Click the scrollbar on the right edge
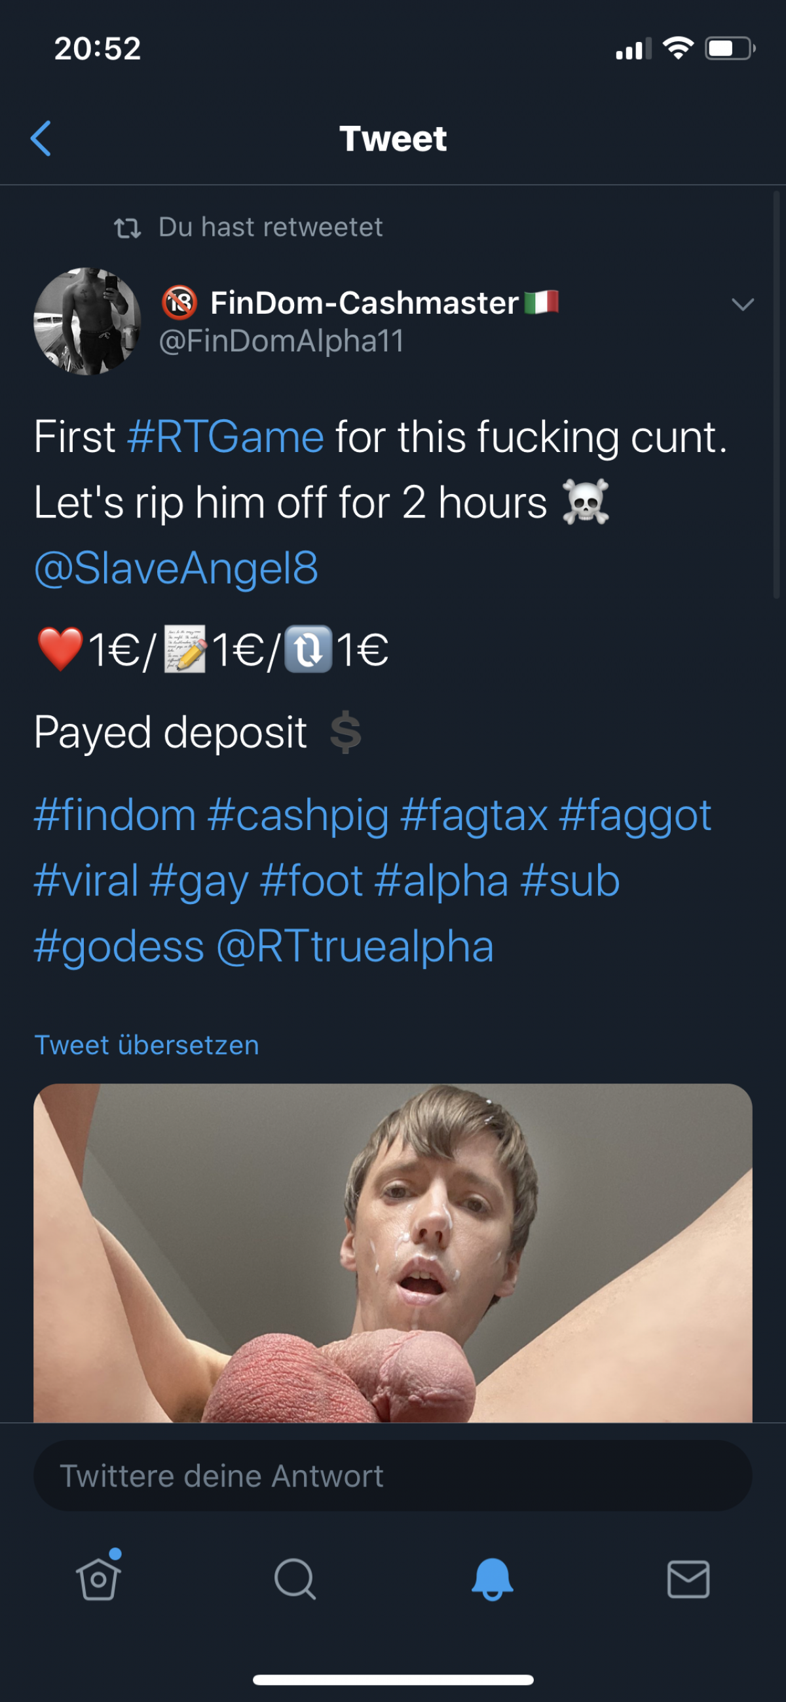 [x=777, y=396]
